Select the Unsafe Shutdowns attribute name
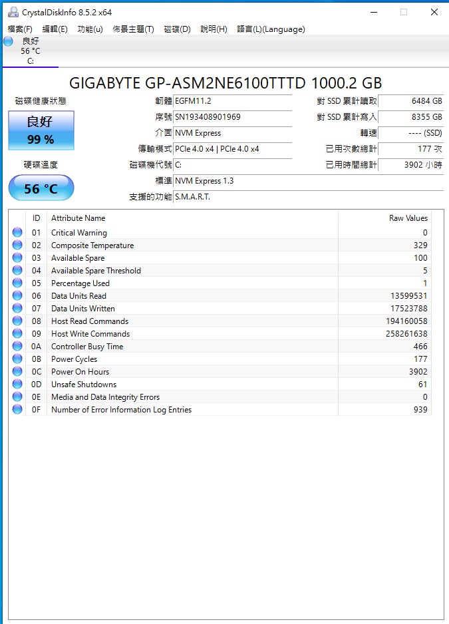This screenshot has width=449, height=624. click(84, 385)
